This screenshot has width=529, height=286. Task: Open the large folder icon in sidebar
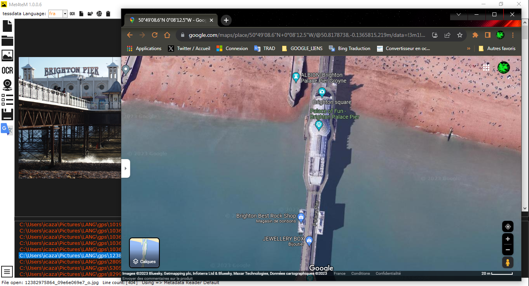7,40
